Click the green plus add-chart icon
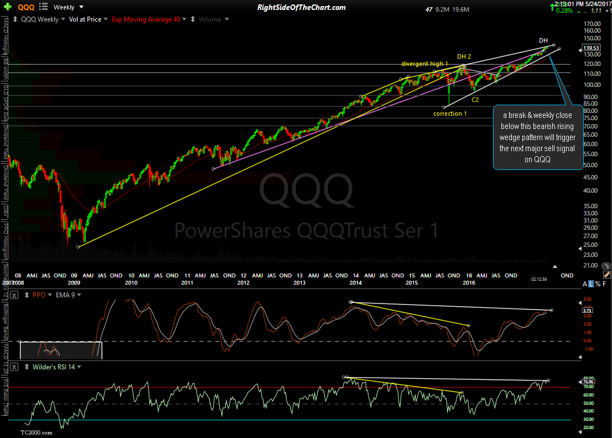The height and width of the screenshot is (438, 612). 8,7
